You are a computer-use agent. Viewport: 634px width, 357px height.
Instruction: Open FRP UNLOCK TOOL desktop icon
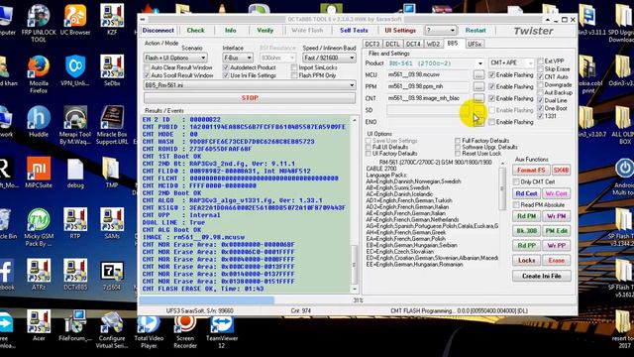coord(39,23)
